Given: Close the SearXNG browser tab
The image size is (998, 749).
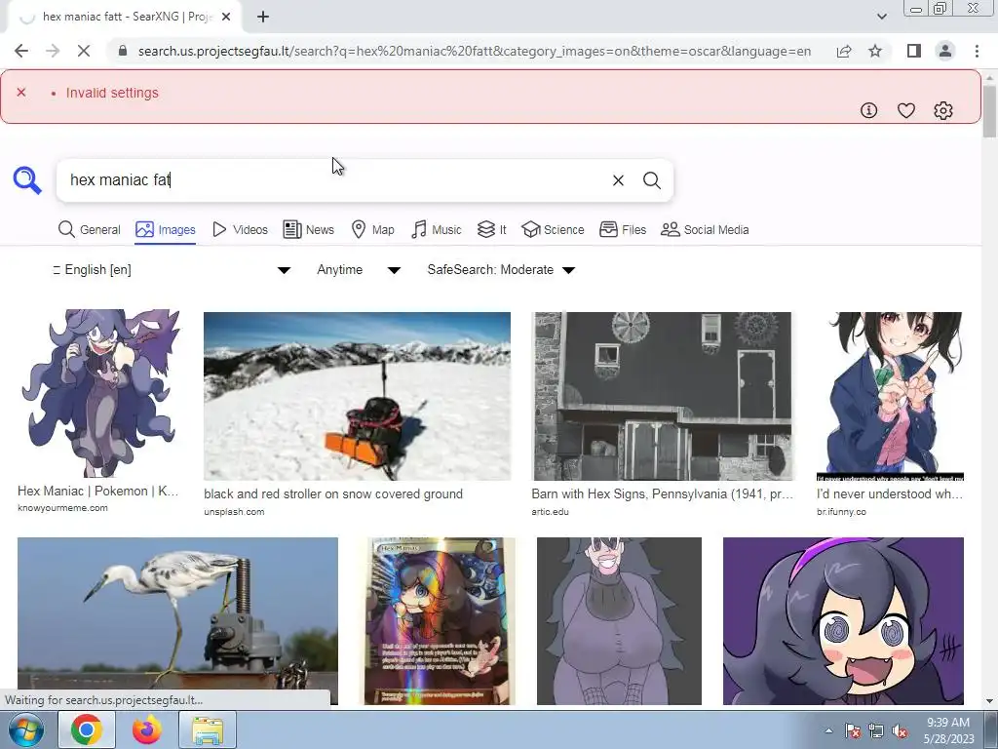Looking at the screenshot, I should click(226, 17).
